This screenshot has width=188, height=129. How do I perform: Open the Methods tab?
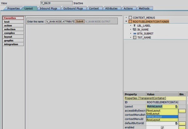pyautogui.click(x=144, y=8)
